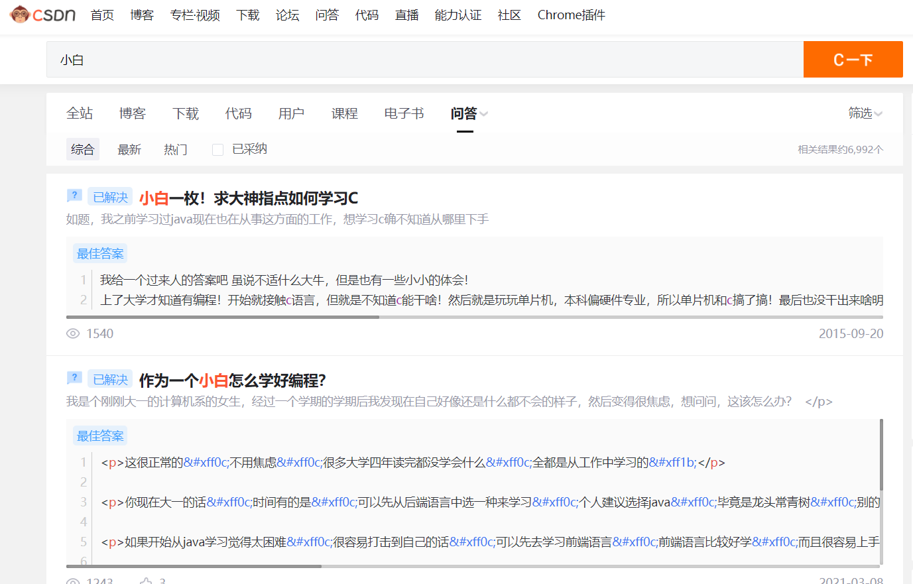
Task: Click the date 2015-09-20
Action: (851, 333)
